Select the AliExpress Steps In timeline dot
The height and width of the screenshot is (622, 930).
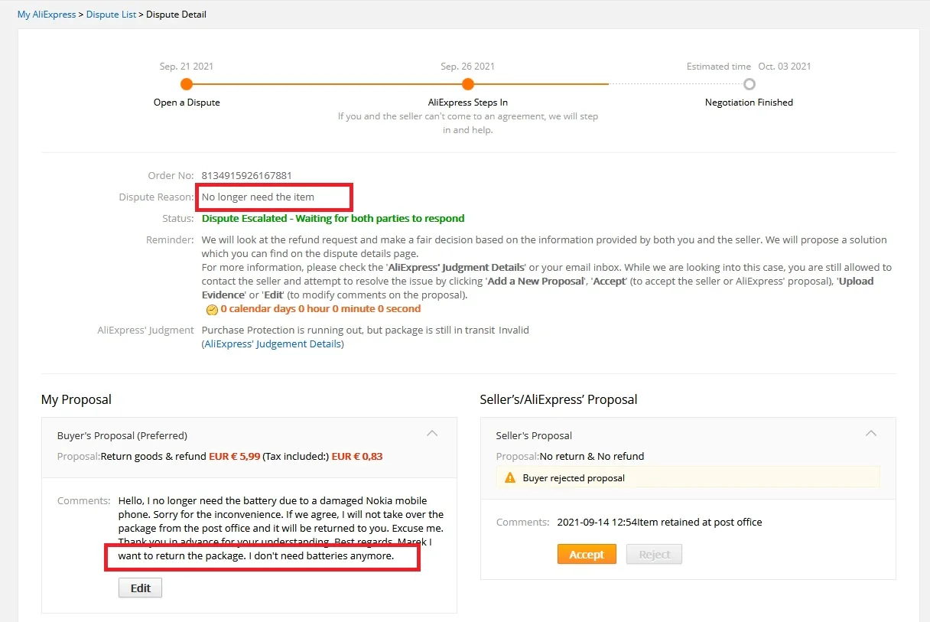coord(468,84)
